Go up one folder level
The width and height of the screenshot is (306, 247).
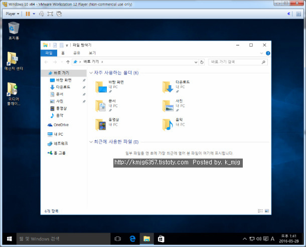pos(68,62)
